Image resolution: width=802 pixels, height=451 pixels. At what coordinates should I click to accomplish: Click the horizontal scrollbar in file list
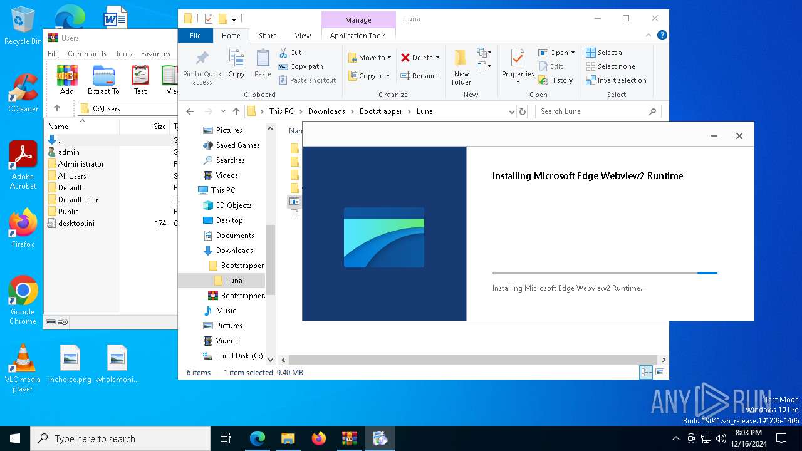pyautogui.click(x=473, y=360)
